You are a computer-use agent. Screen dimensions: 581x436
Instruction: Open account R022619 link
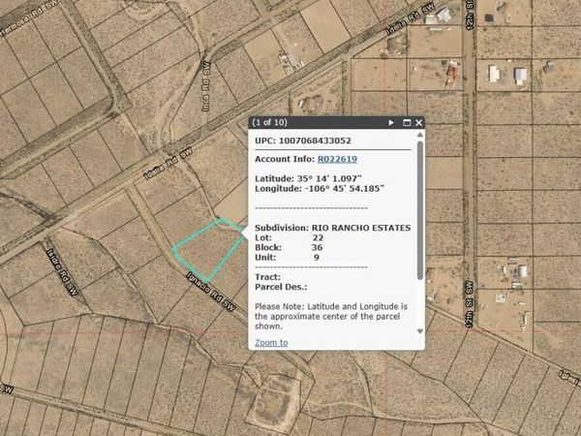click(337, 159)
